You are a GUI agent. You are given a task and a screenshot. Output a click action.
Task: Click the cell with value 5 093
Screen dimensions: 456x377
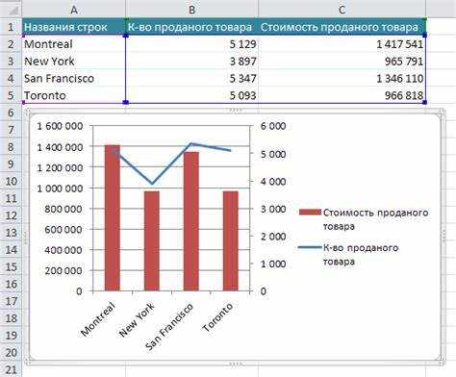191,95
